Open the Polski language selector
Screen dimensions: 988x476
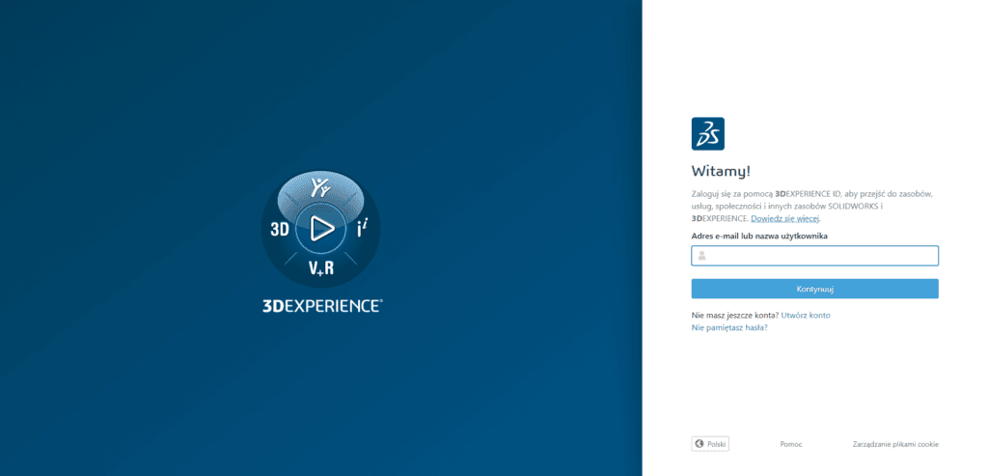[710, 444]
